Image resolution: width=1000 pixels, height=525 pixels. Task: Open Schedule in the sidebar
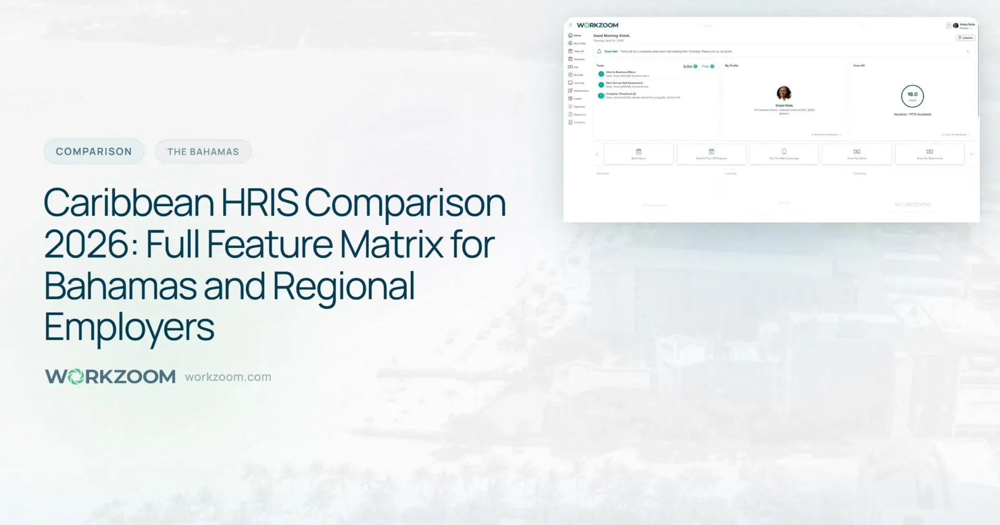point(577,59)
